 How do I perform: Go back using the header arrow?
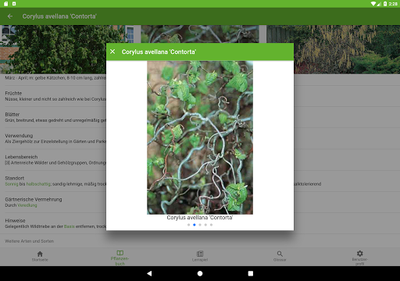coord(10,16)
